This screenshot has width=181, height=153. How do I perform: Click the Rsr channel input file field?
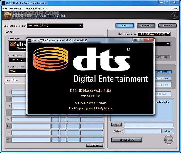click(x=31, y=139)
